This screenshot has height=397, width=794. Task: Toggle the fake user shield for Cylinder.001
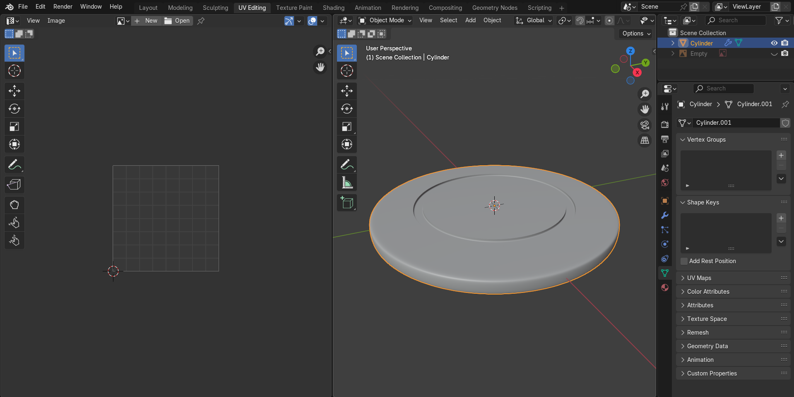(785, 123)
